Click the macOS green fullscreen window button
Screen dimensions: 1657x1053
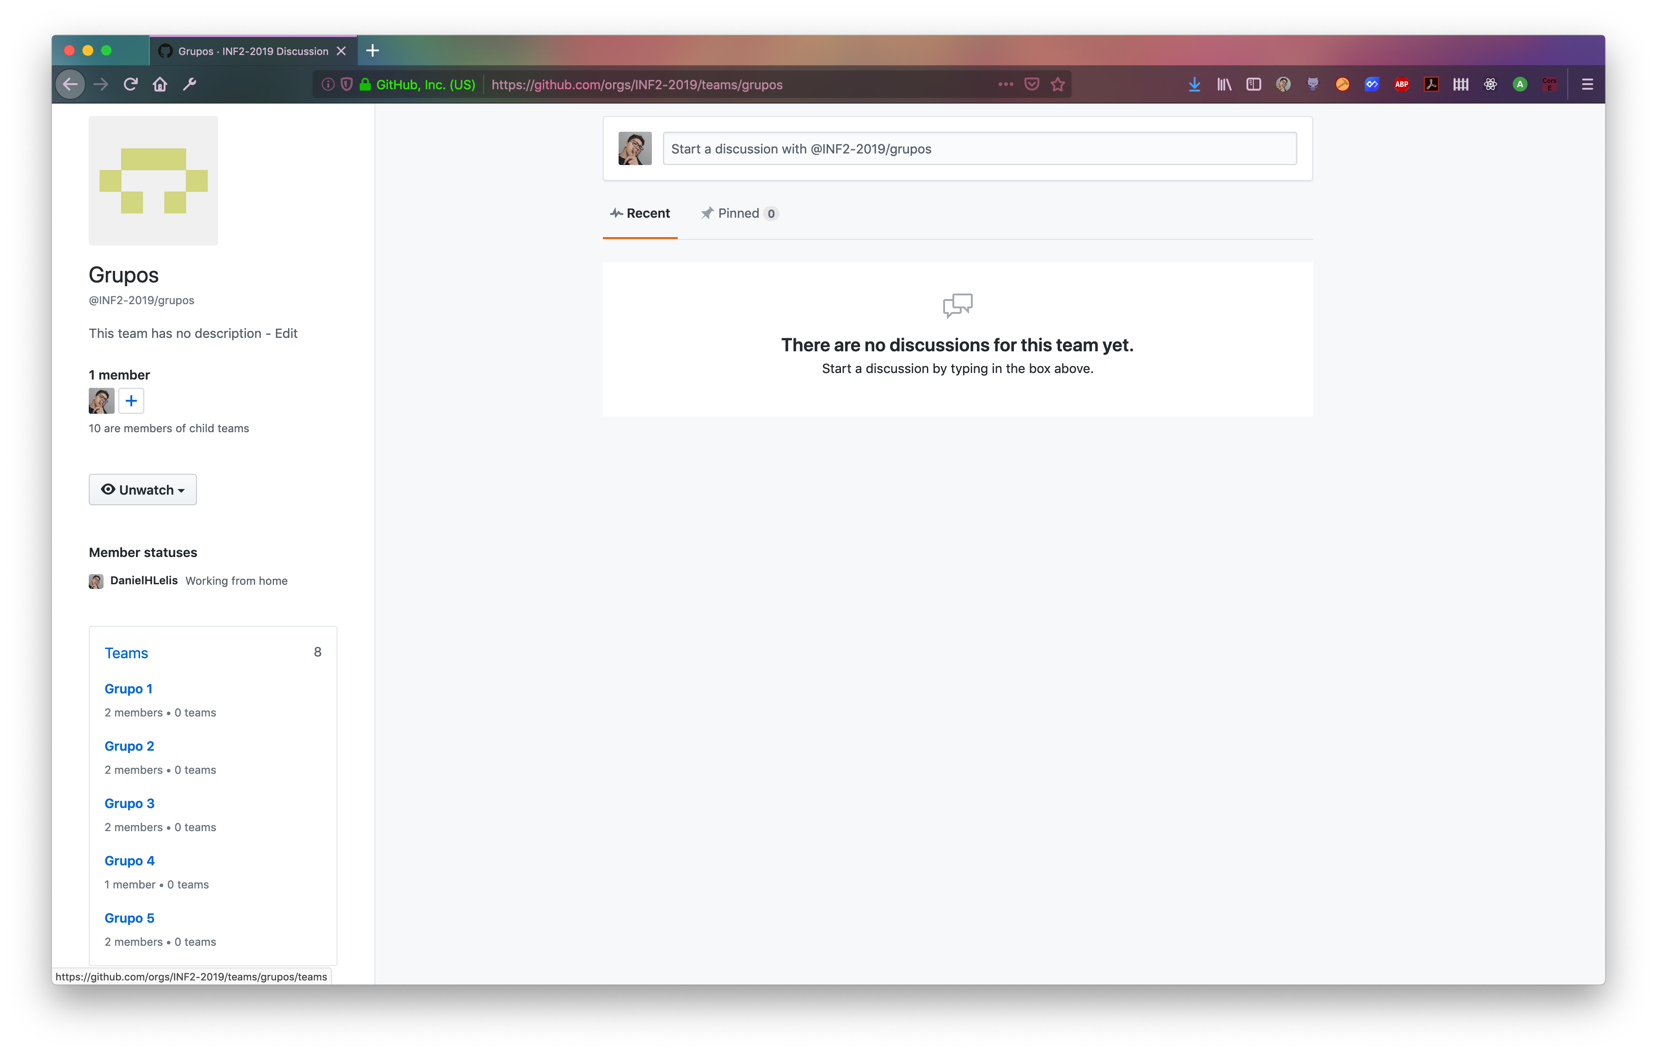point(106,50)
